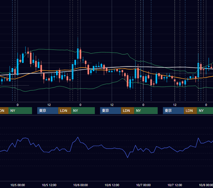This screenshot has width=213, height=188.
Task: Select the LDN session block on 10/6
Action: pos(128,111)
